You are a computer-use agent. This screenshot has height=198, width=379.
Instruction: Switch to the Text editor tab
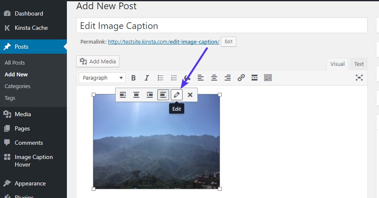click(359, 64)
